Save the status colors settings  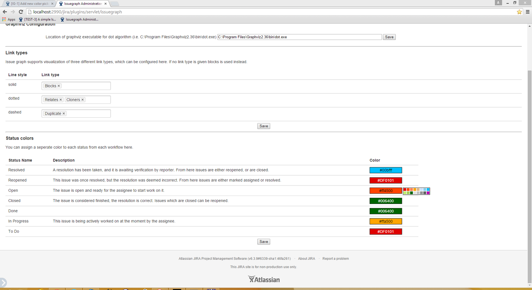[x=264, y=242]
